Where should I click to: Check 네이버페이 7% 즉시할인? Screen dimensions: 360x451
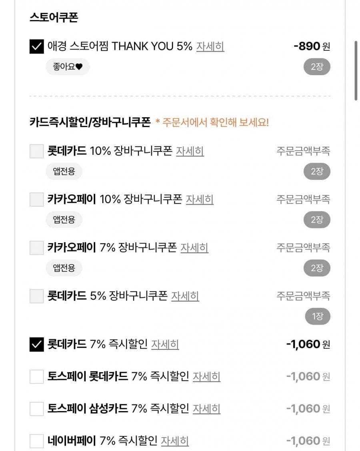36,441
